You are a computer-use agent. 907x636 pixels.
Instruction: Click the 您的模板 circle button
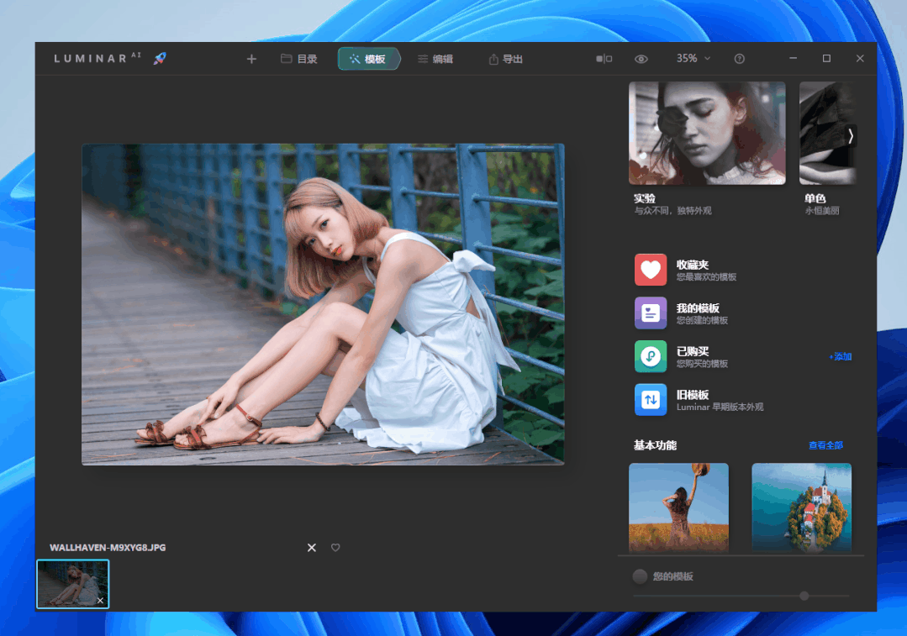[x=640, y=576]
